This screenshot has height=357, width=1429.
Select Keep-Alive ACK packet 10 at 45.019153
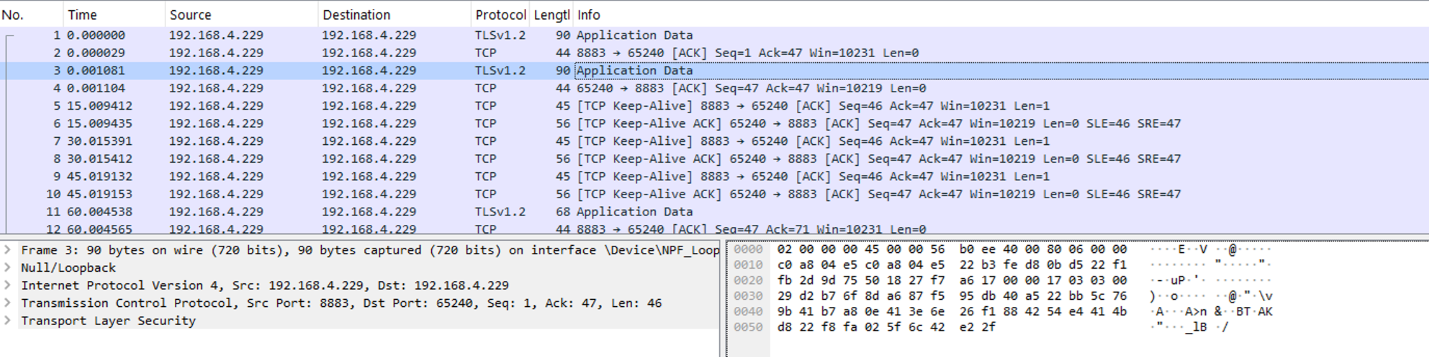click(x=714, y=194)
